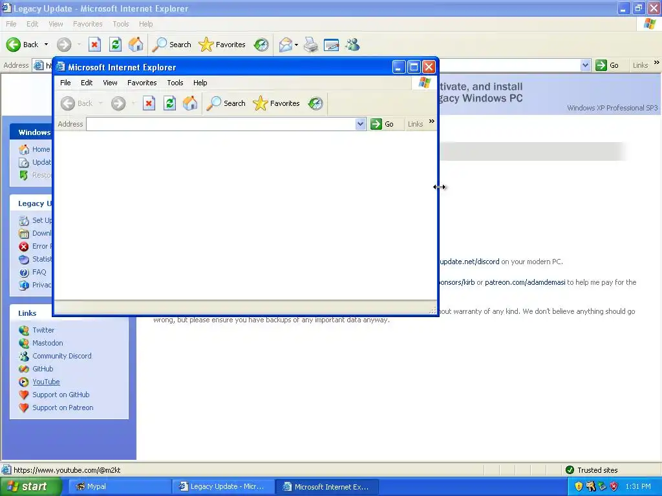Open File menu in Legacy Update window
Image resolution: width=662 pixels, height=496 pixels.
pos(11,24)
